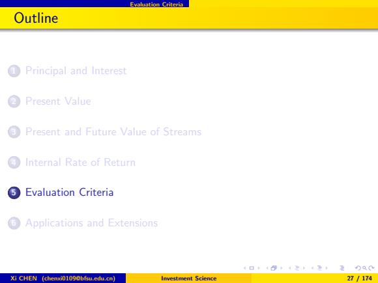Click the go forward curved arrow icon
The image size is (378, 283).
[x=371, y=268]
